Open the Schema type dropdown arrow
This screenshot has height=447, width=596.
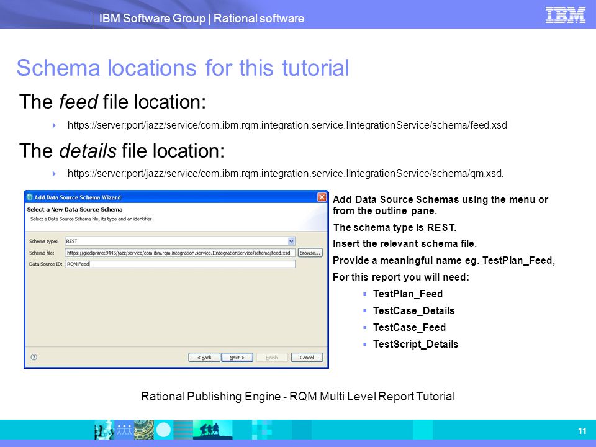pyautogui.click(x=291, y=241)
